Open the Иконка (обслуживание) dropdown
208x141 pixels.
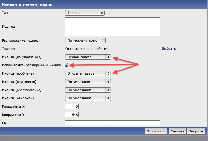pyautogui.click(x=88, y=90)
